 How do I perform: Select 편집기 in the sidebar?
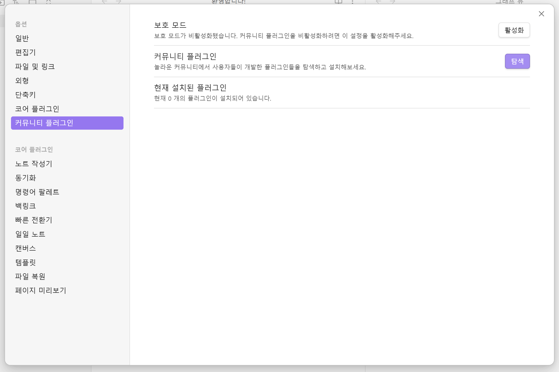pos(25,52)
